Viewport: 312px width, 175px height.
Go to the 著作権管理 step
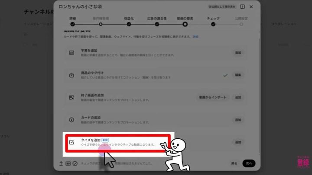101,24
